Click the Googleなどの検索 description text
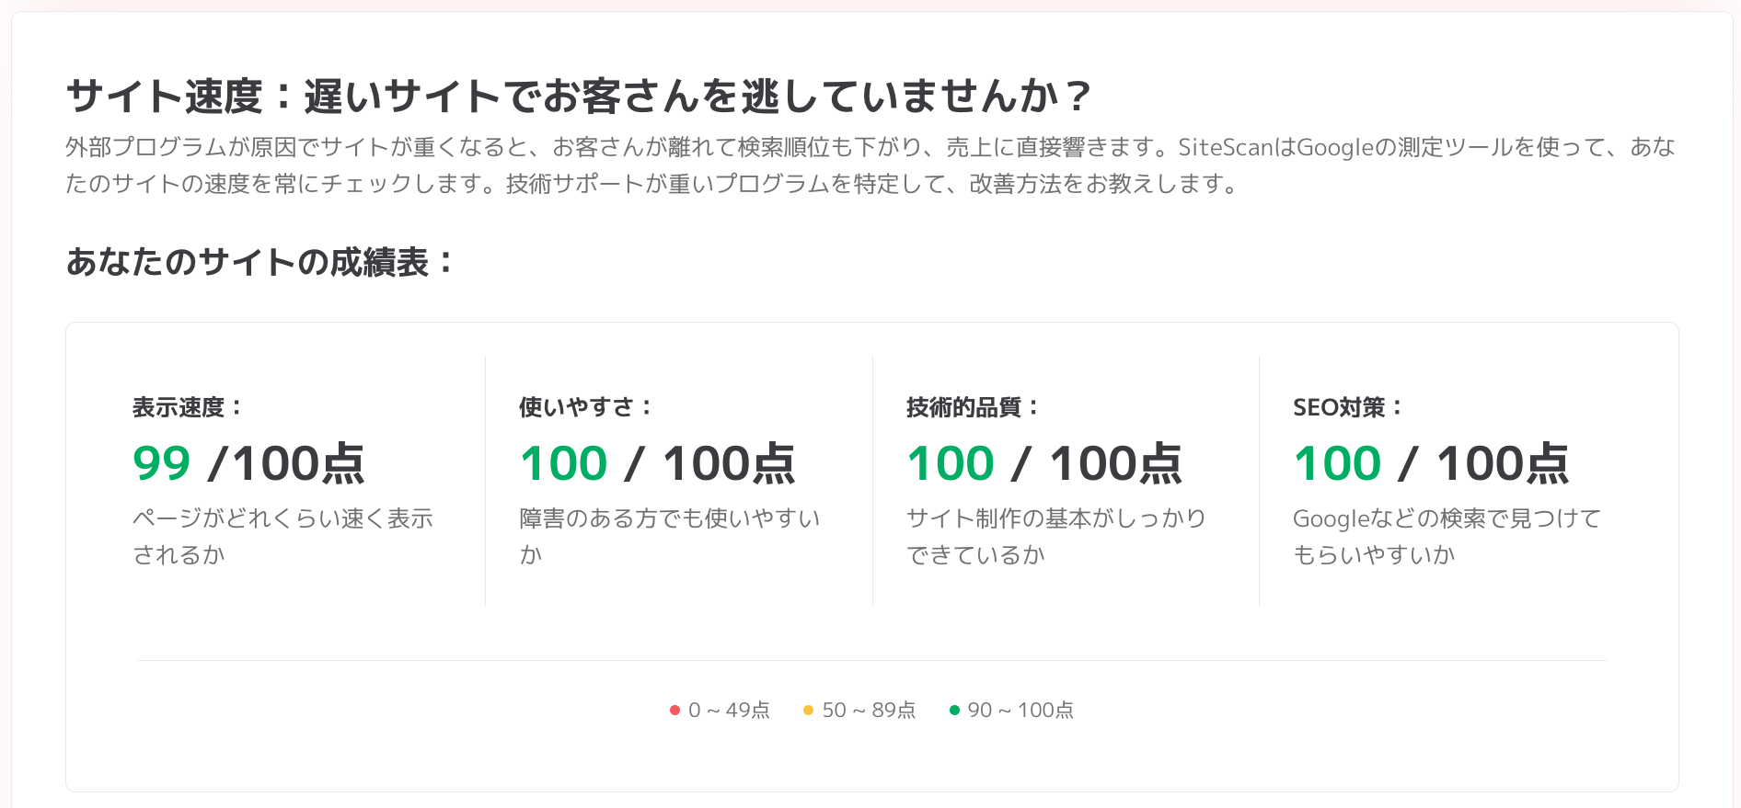 1447,536
